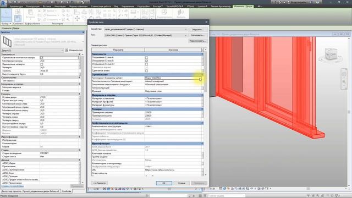Click 'Стадия возведения' value ПРОЕКТ
The width and height of the screenshot is (352, 198).
[59, 153]
